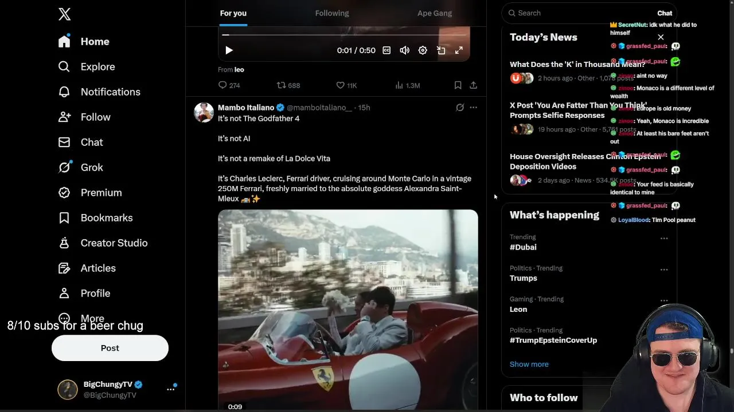Click Grok icon on Mambo post

[460, 108]
